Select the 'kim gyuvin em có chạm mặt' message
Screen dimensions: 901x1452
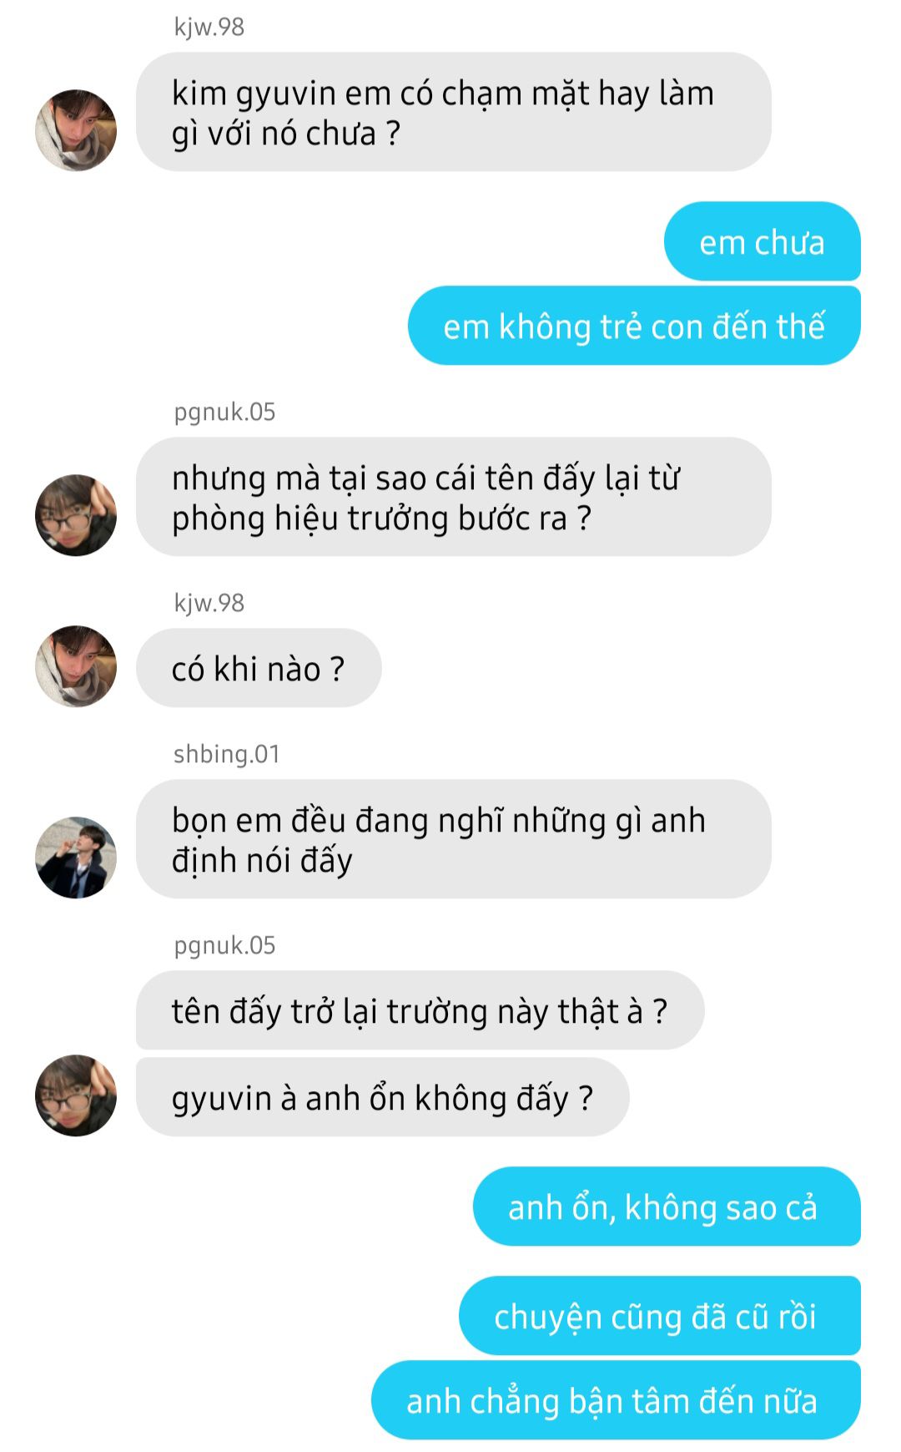coord(453,112)
